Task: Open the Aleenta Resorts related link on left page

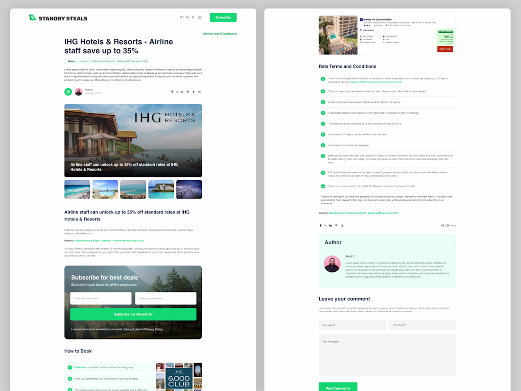Action: click(x=109, y=241)
